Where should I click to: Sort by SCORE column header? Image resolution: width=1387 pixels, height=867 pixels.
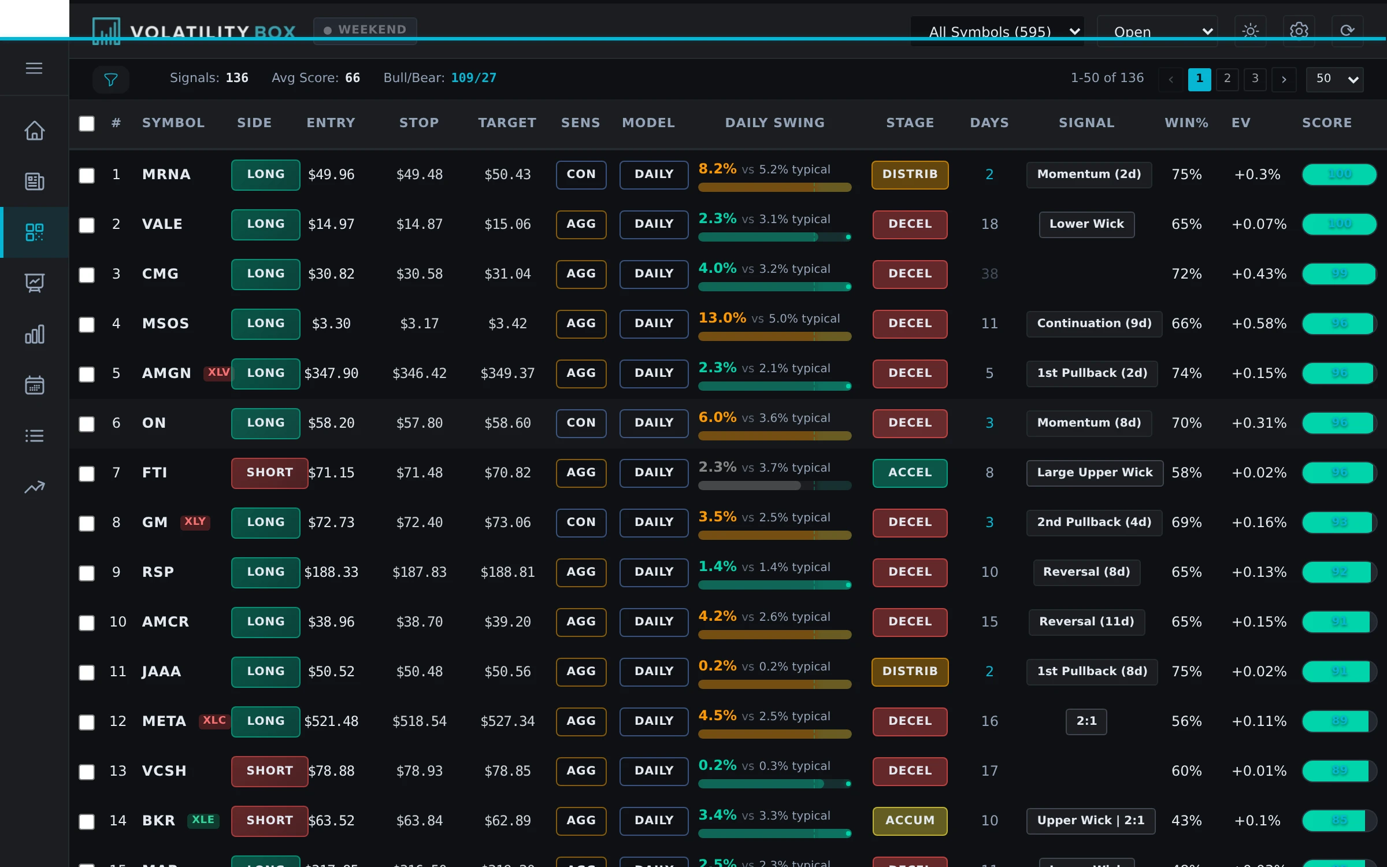(x=1327, y=123)
